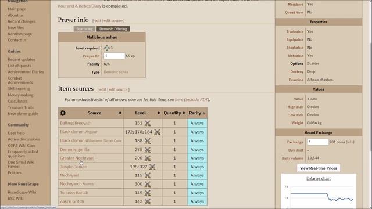The height and width of the screenshot is (209, 372).
Task: Edit the Prayer info section
Action: (x=98, y=21)
